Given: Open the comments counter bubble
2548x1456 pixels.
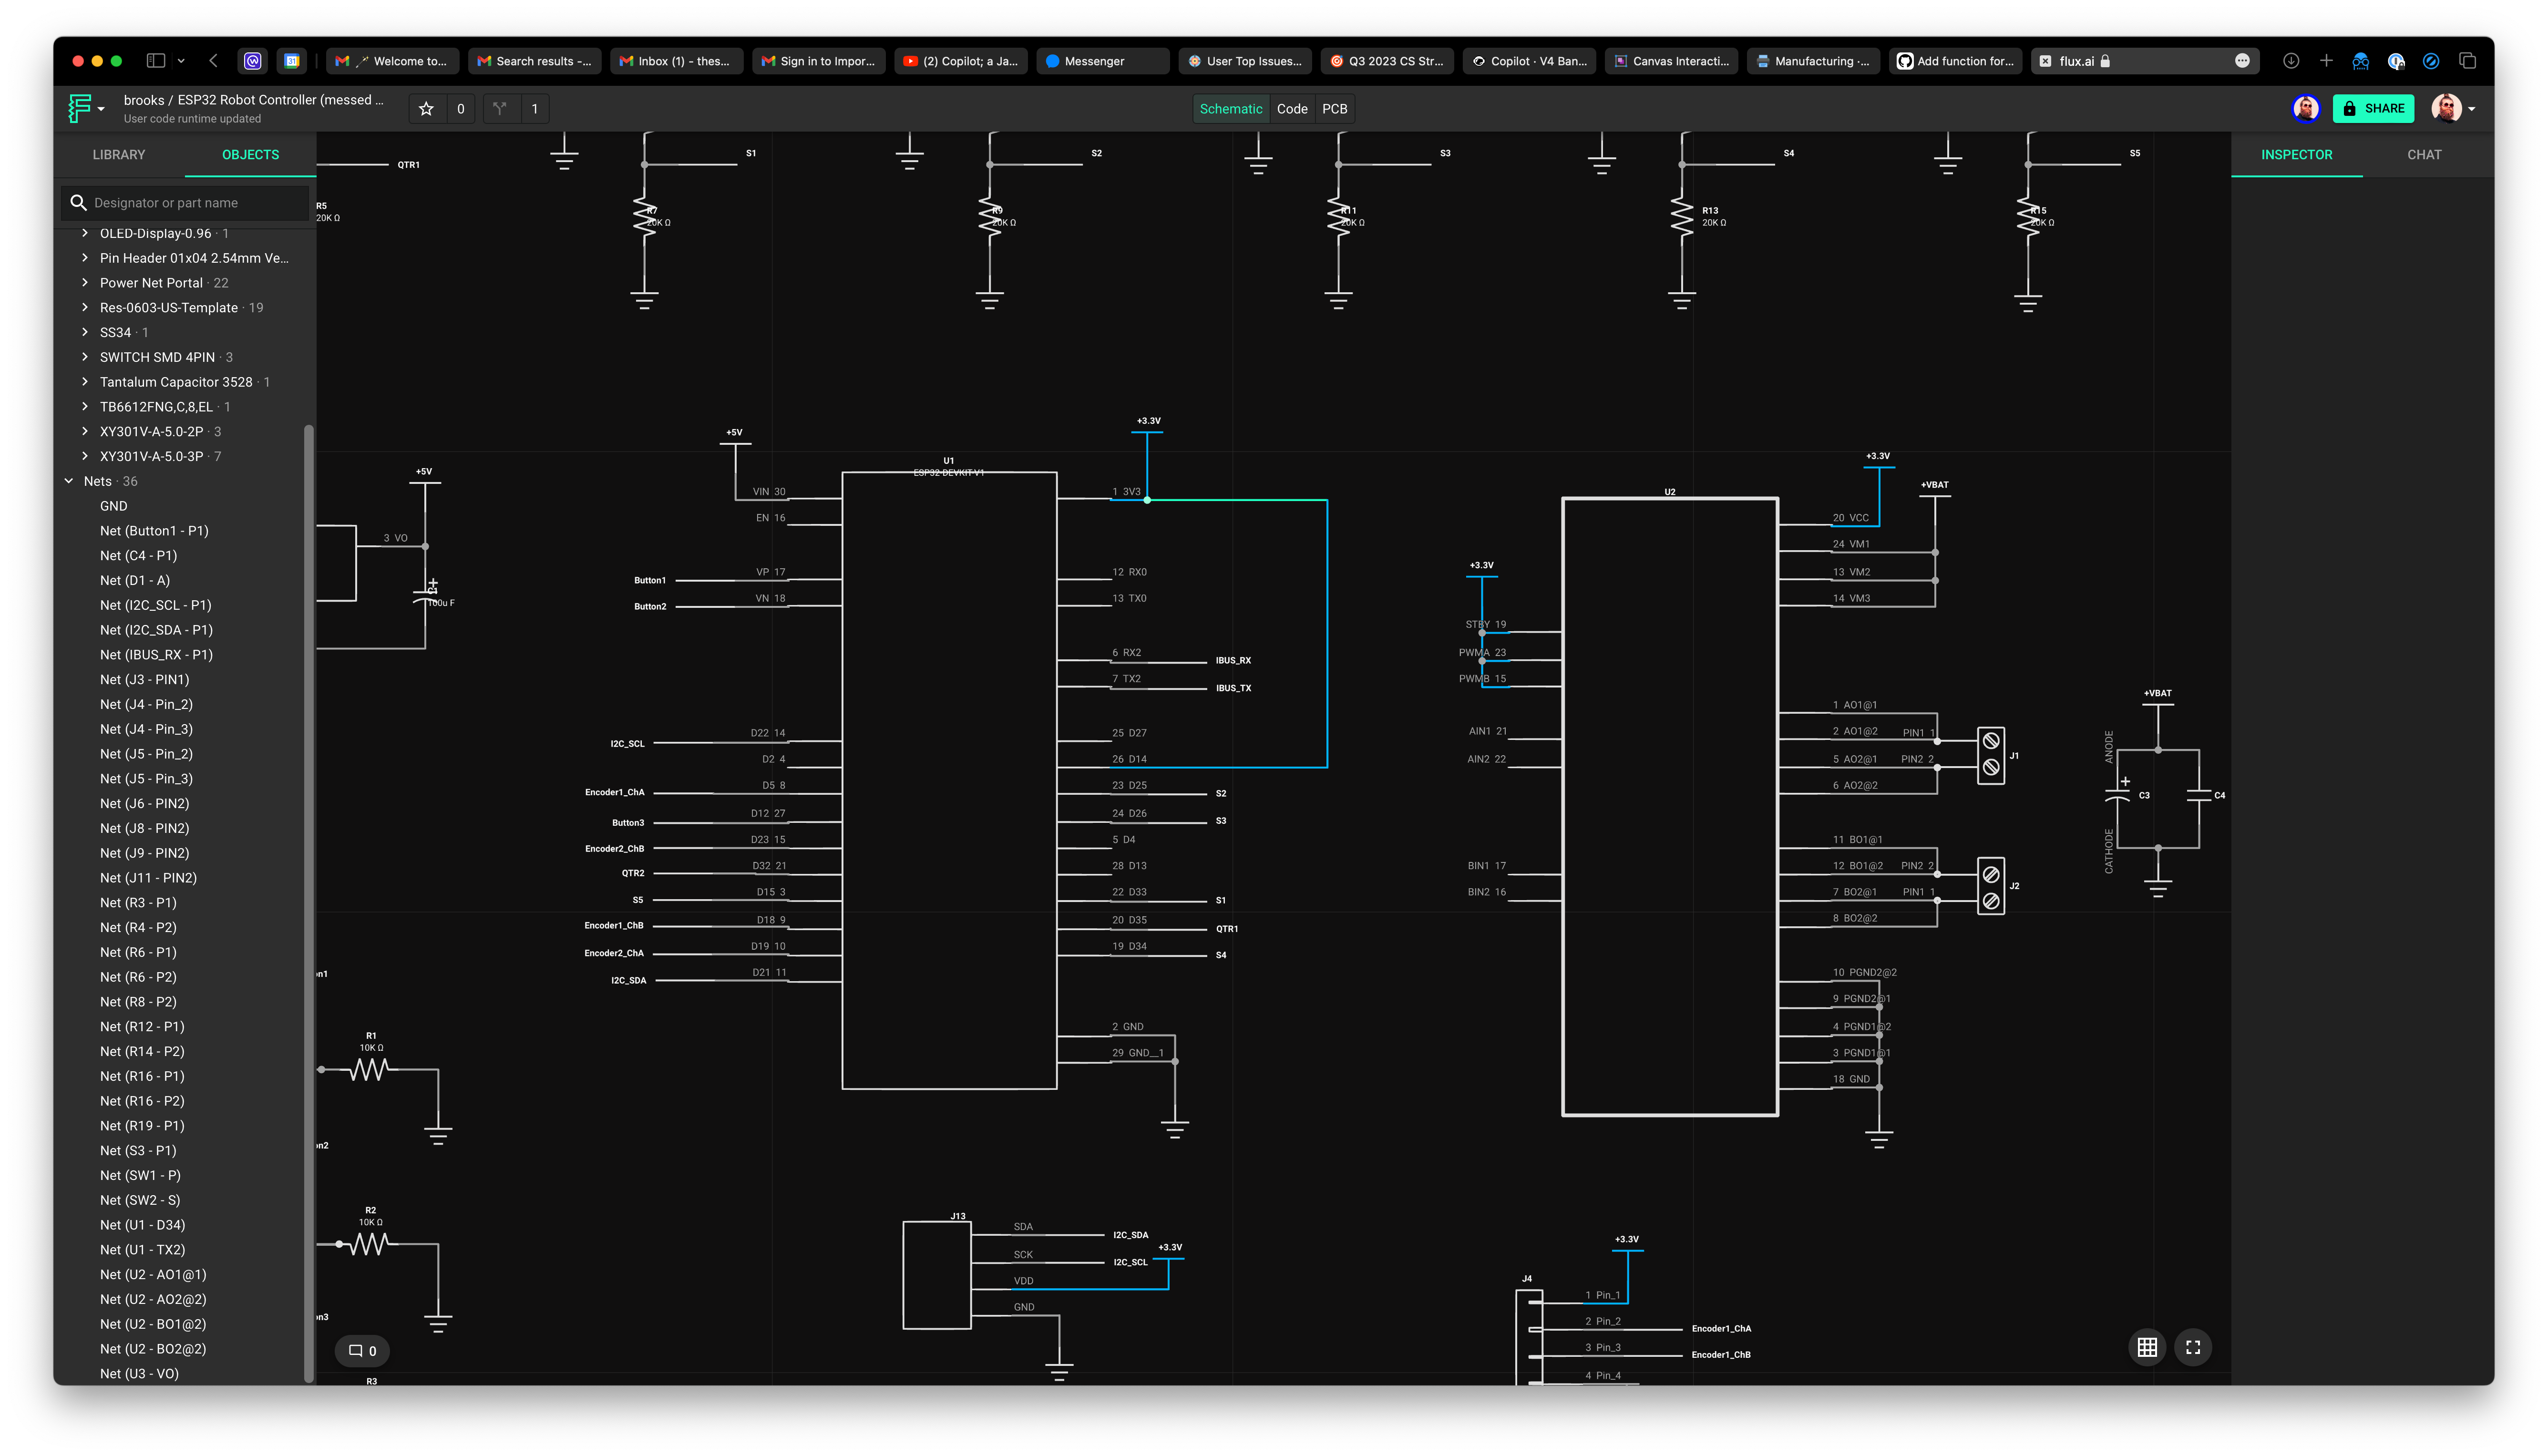Looking at the screenshot, I should pos(362,1350).
